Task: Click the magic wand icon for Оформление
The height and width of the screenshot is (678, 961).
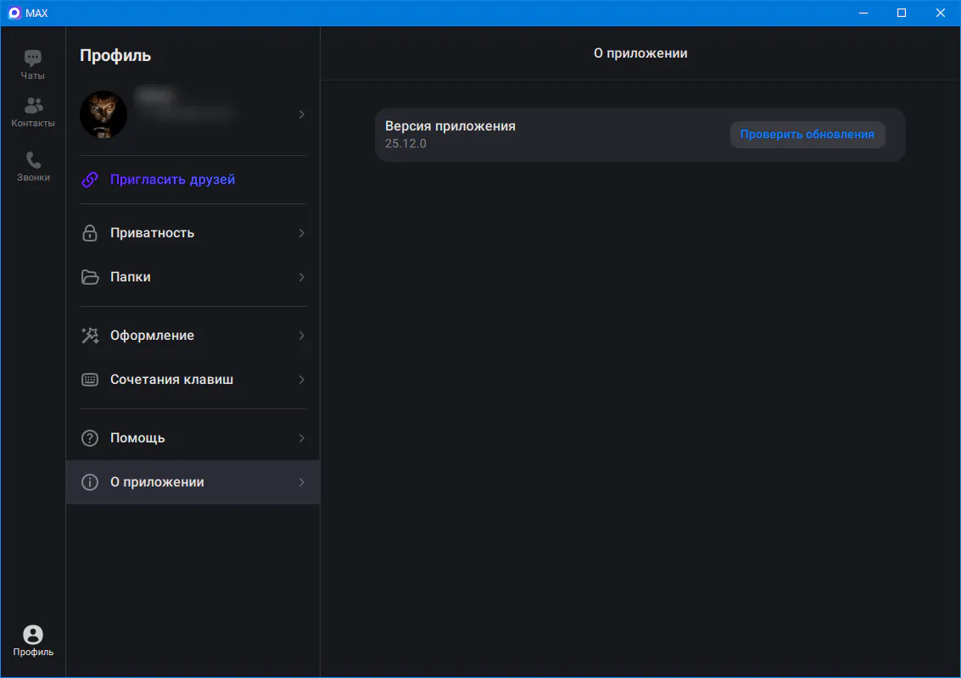Action: (x=90, y=336)
